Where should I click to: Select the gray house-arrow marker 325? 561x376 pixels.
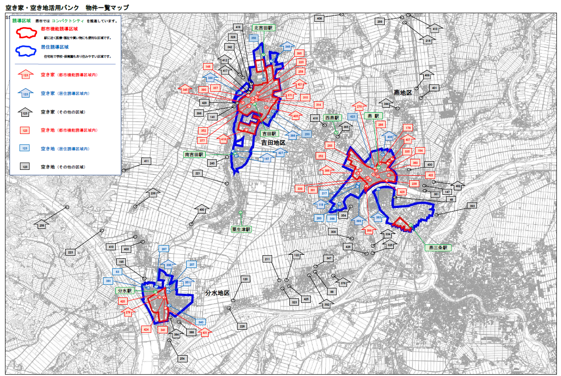(390, 244)
